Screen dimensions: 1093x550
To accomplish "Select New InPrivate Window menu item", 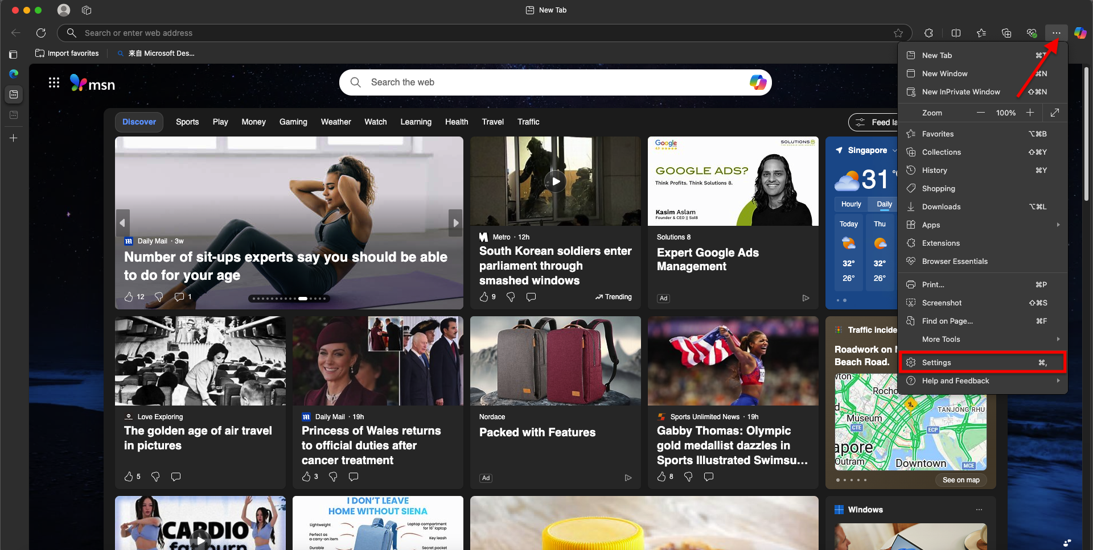I will tap(983, 92).
